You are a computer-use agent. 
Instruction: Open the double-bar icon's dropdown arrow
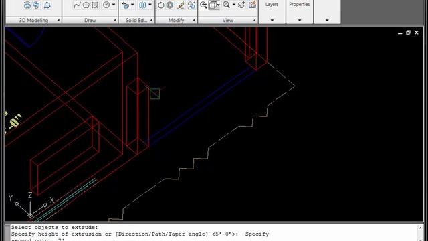(150, 5)
